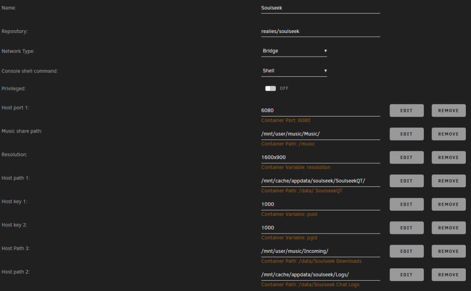Click the 'Music share path:' label

tap(22, 131)
